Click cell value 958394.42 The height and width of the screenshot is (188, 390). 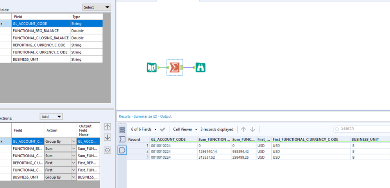[x=244, y=151]
